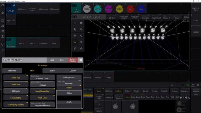Open the Camera Front dropdown
Image resolution: width=201 pixels, height=113 pixels.
[177, 17]
